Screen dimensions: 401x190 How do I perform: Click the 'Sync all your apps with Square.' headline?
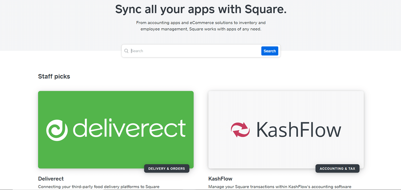point(201,9)
